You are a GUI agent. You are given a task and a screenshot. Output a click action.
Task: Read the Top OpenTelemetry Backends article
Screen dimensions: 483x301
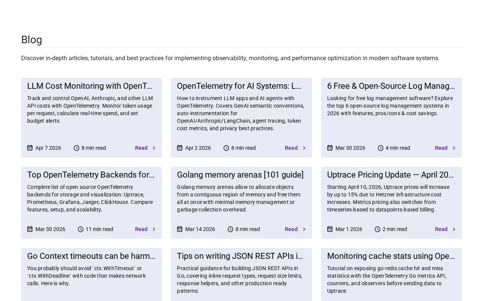click(x=142, y=229)
